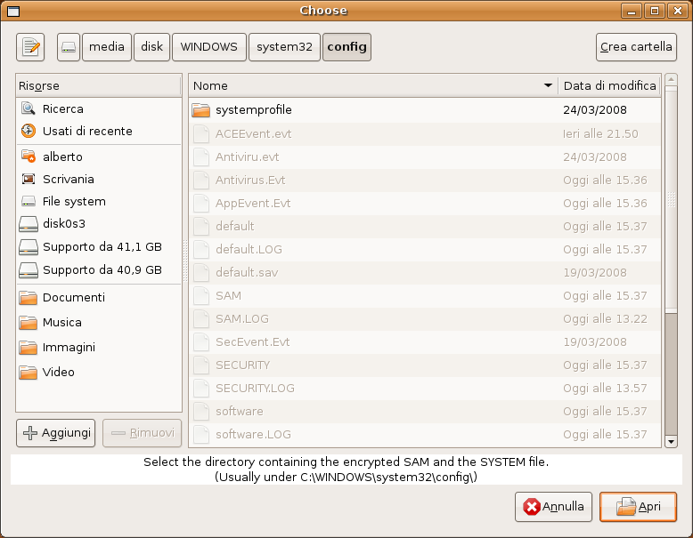Open the disk0s3 volume
The width and height of the screenshot is (693, 538).
click(x=63, y=223)
